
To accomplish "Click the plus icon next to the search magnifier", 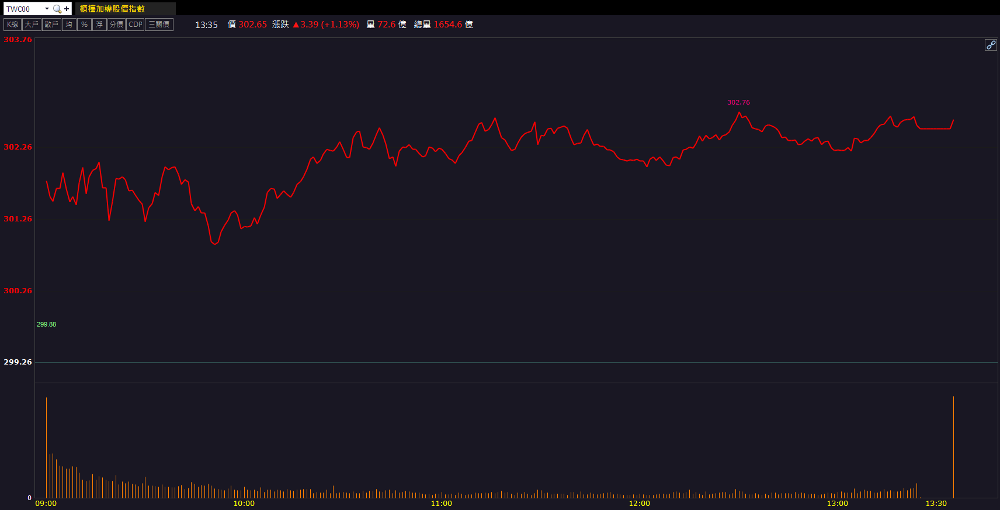I will 67,9.
